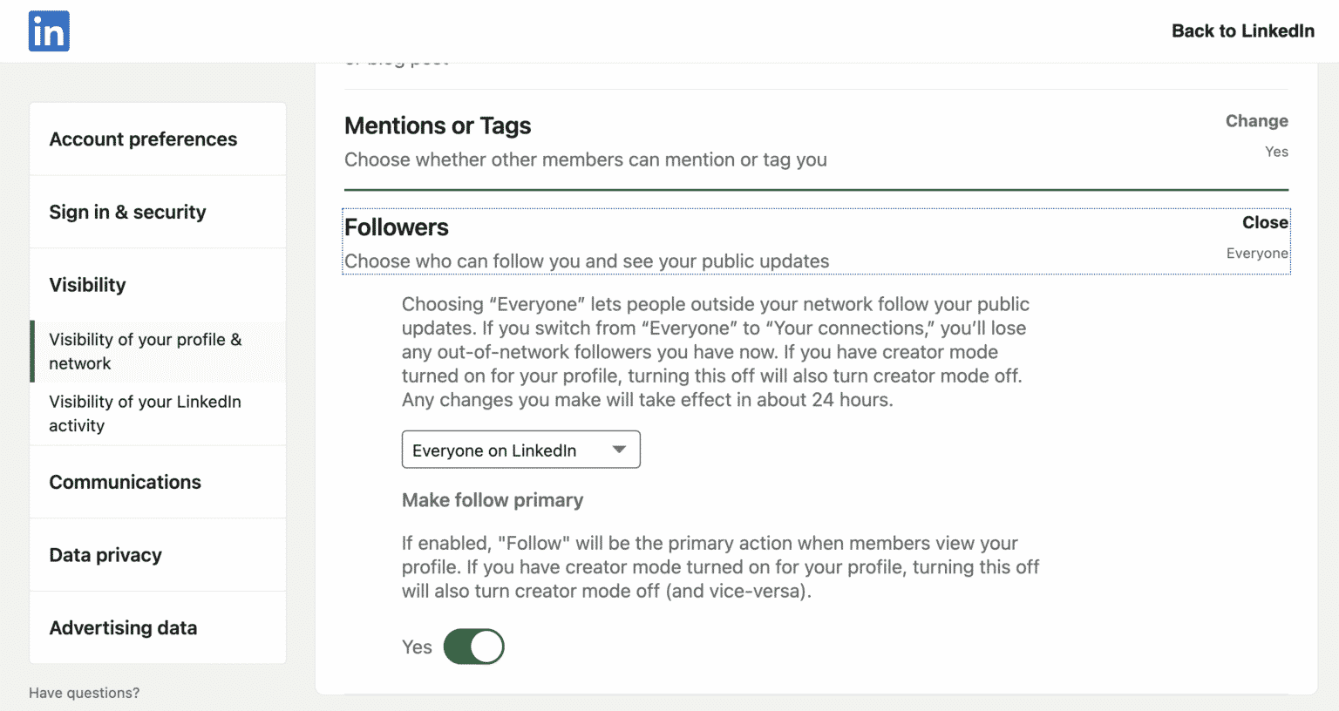Expand the follower visibility selector
This screenshot has height=711, width=1339.
(x=520, y=450)
